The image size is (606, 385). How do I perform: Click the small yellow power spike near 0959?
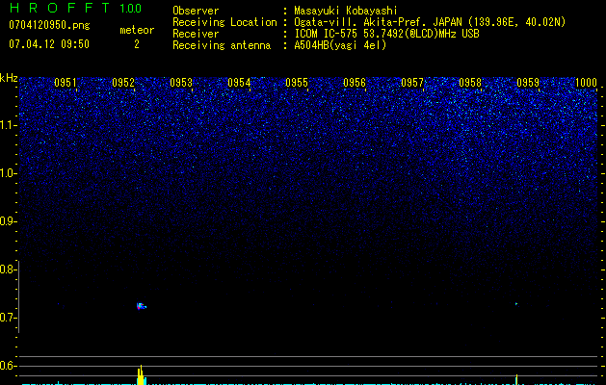click(516, 379)
